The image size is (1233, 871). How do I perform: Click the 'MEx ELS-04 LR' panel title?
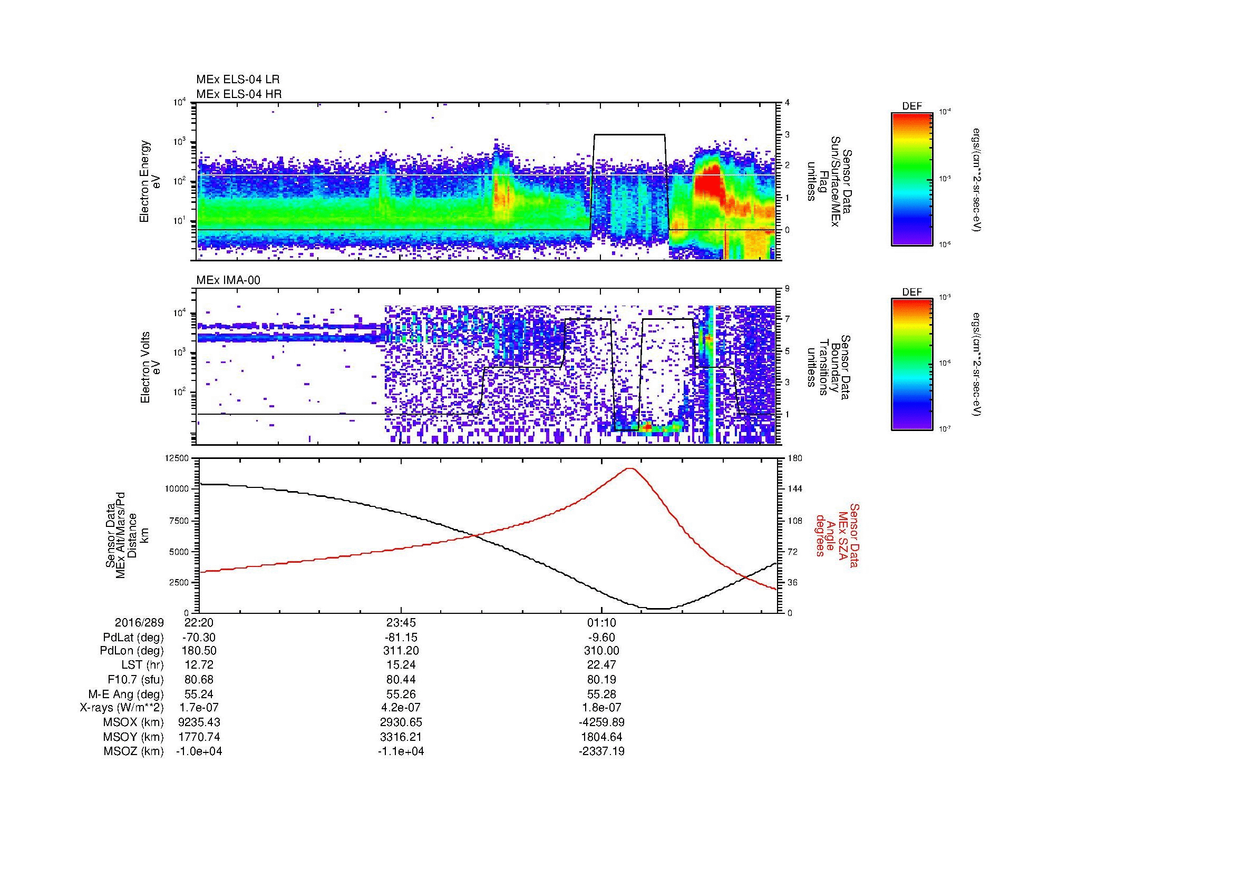tap(238, 80)
